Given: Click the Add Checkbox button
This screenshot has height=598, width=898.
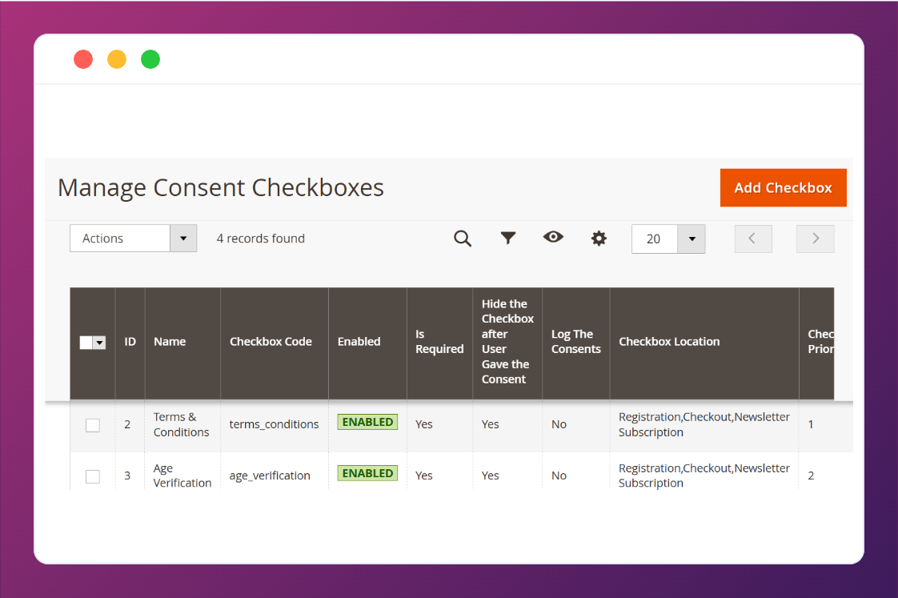Looking at the screenshot, I should point(784,188).
